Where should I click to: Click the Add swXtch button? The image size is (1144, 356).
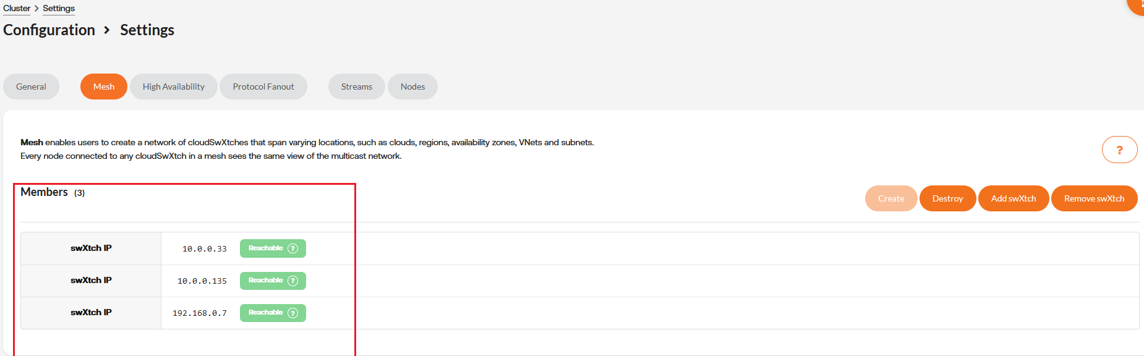1013,198
